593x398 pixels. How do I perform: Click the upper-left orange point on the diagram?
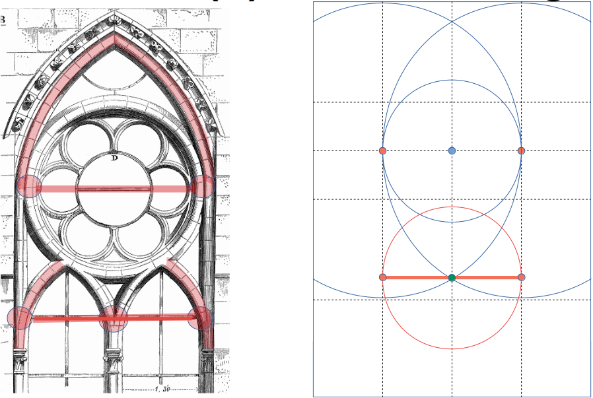382,151
